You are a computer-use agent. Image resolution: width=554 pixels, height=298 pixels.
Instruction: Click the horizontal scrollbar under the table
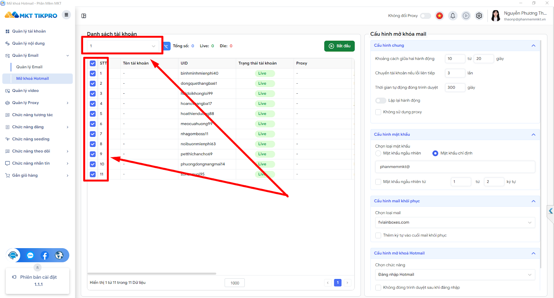[152, 274]
